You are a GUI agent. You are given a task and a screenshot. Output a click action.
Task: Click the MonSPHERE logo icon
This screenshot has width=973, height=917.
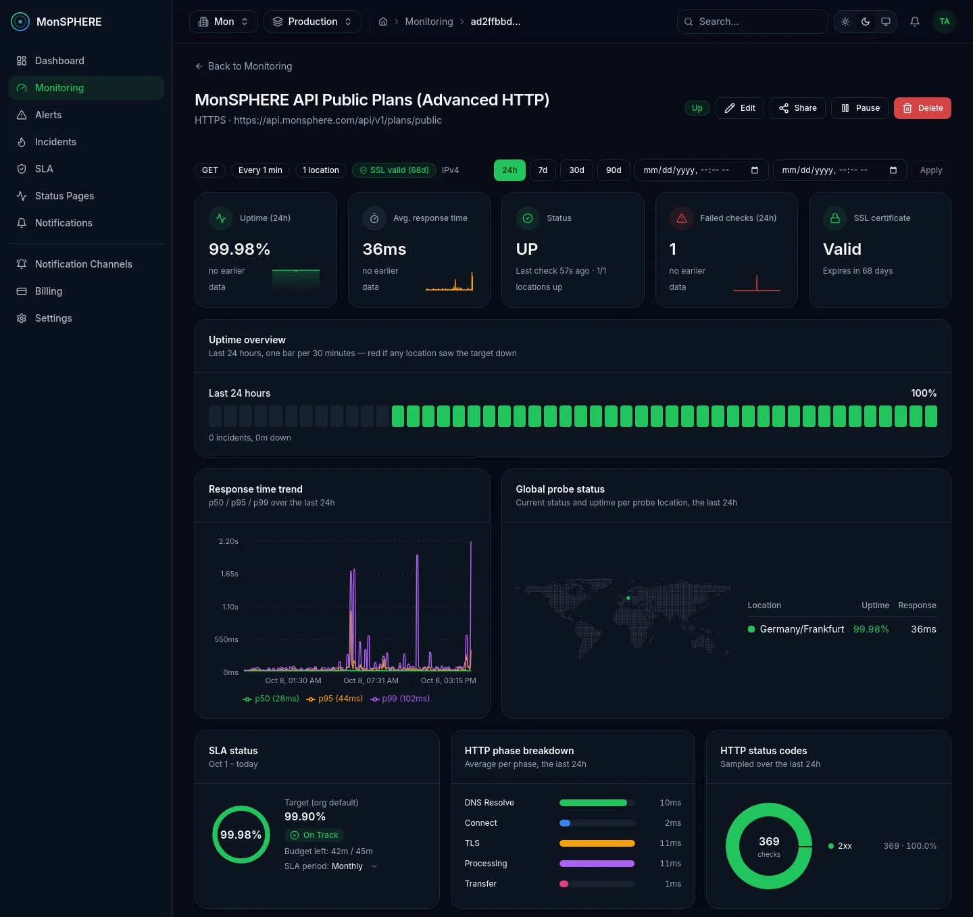click(20, 22)
